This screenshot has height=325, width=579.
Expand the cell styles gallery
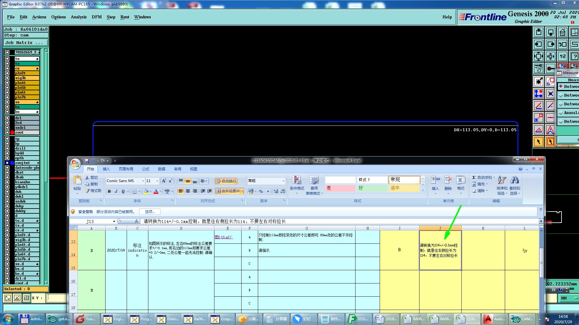[423, 190]
